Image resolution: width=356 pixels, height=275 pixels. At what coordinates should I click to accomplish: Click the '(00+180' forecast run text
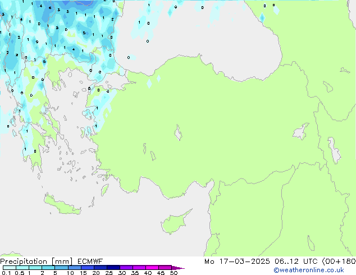[x=339, y=262]
